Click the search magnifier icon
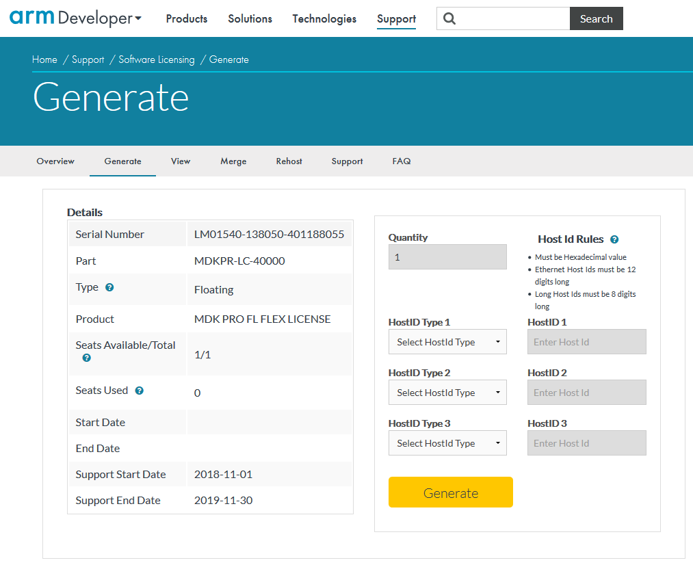693x567 pixels. click(x=449, y=18)
